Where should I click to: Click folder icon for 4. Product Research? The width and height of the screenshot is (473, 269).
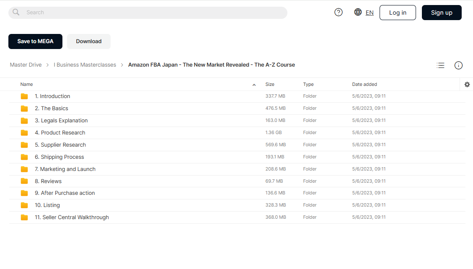click(x=24, y=133)
